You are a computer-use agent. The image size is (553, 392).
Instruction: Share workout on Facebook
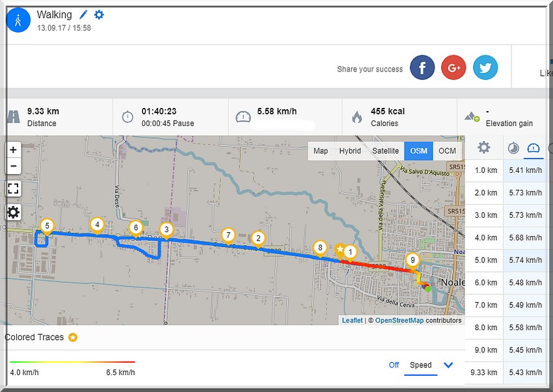[x=422, y=68]
